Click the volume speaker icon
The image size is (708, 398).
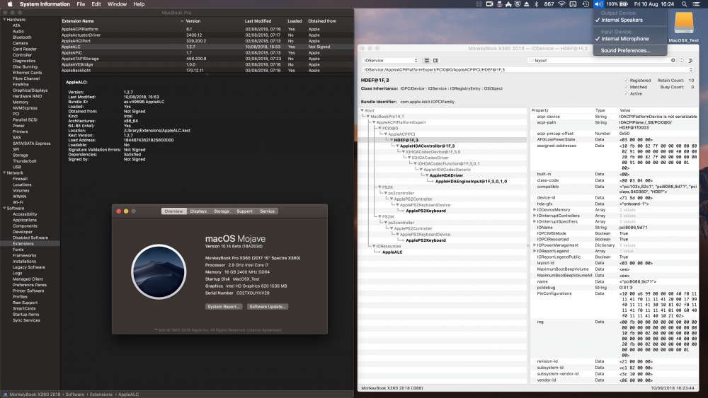pos(598,4)
